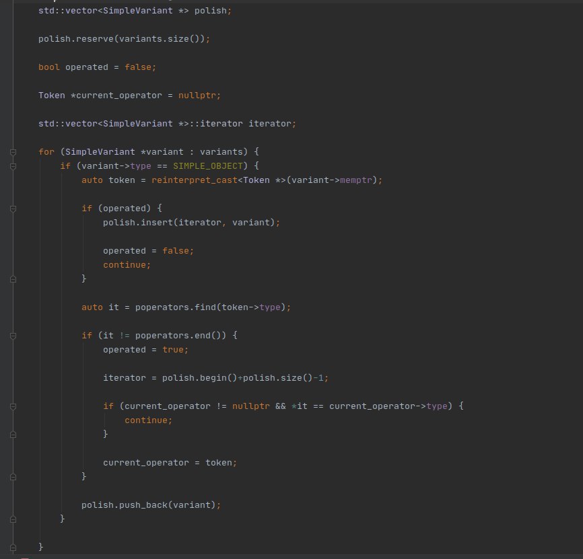Viewport: 583px width, 559px height.
Task: Click 'current_operator = token;' assignment
Action: tap(170, 462)
